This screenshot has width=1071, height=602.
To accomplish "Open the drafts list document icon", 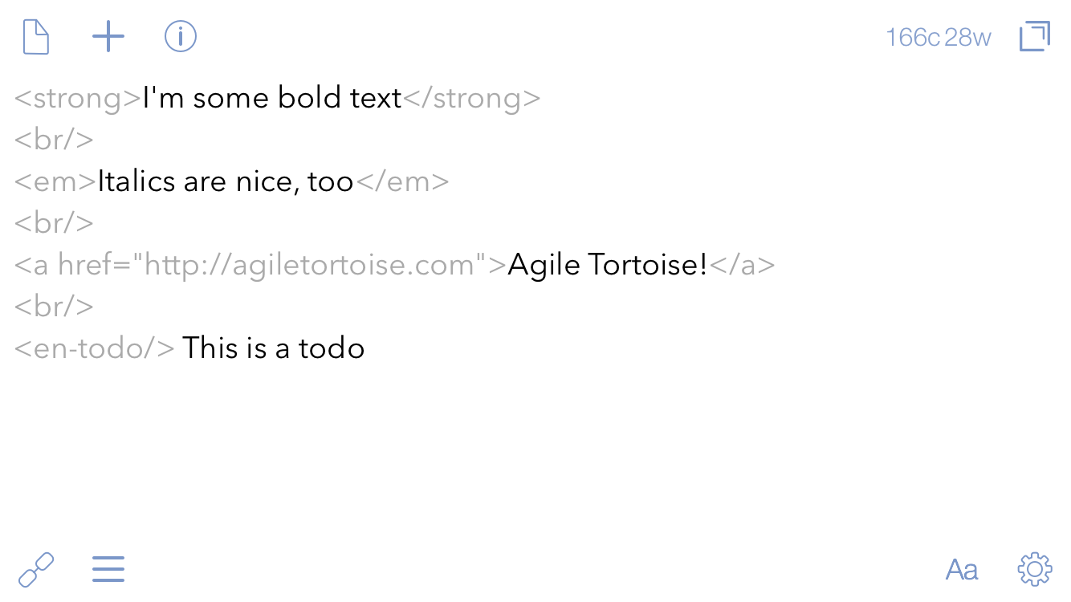I will [36, 37].
